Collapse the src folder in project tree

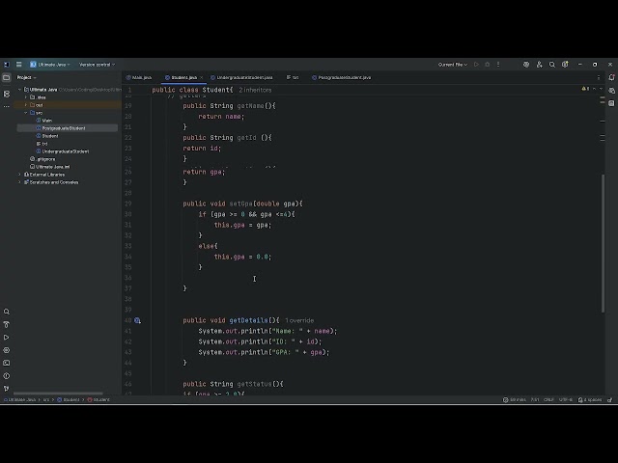26,113
